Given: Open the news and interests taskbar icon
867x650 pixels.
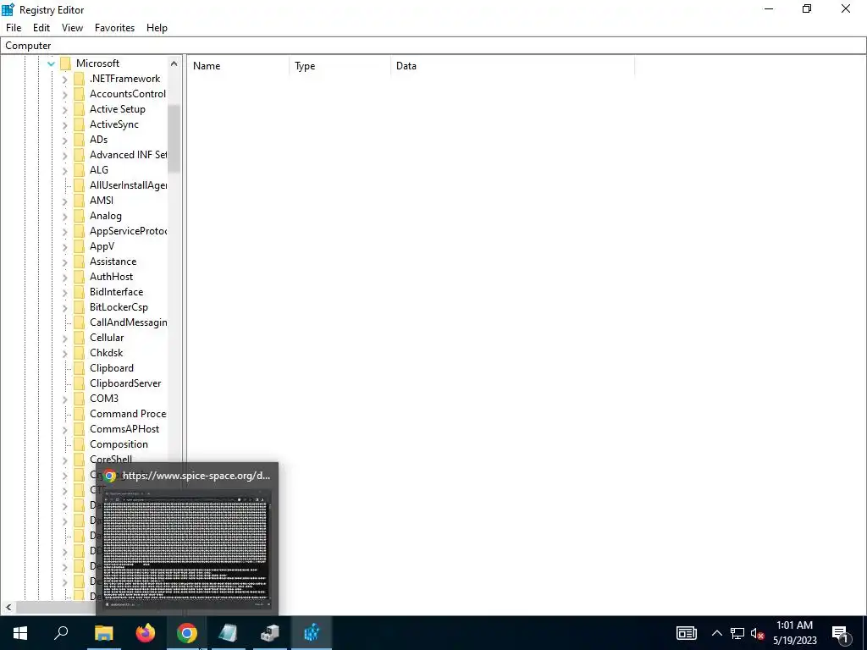Looking at the screenshot, I should [x=686, y=633].
